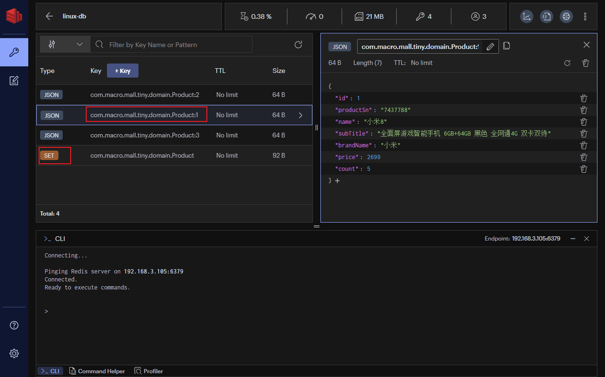Open the Browser key icon in sidebar
Viewport: 605px width, 377px height.
[x=14, y=52]
